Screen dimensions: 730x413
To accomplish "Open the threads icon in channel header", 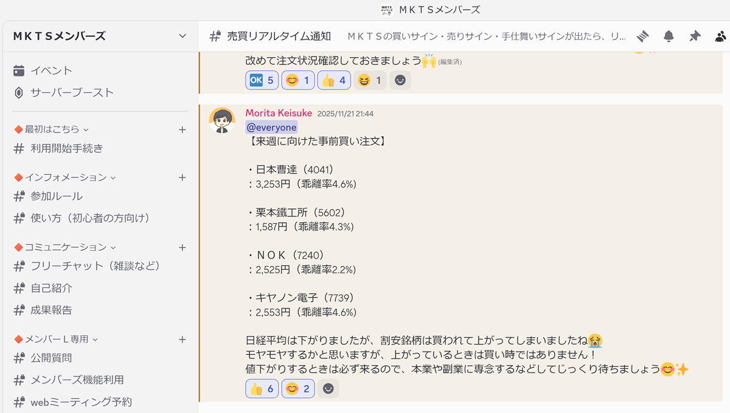I will 643,36.
